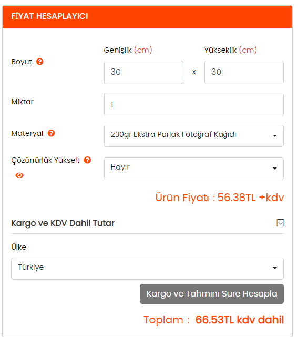Screen dimensions: 298x345
Task: Click the Hayır dropdown caret arrow
Action: coord(275,169)
